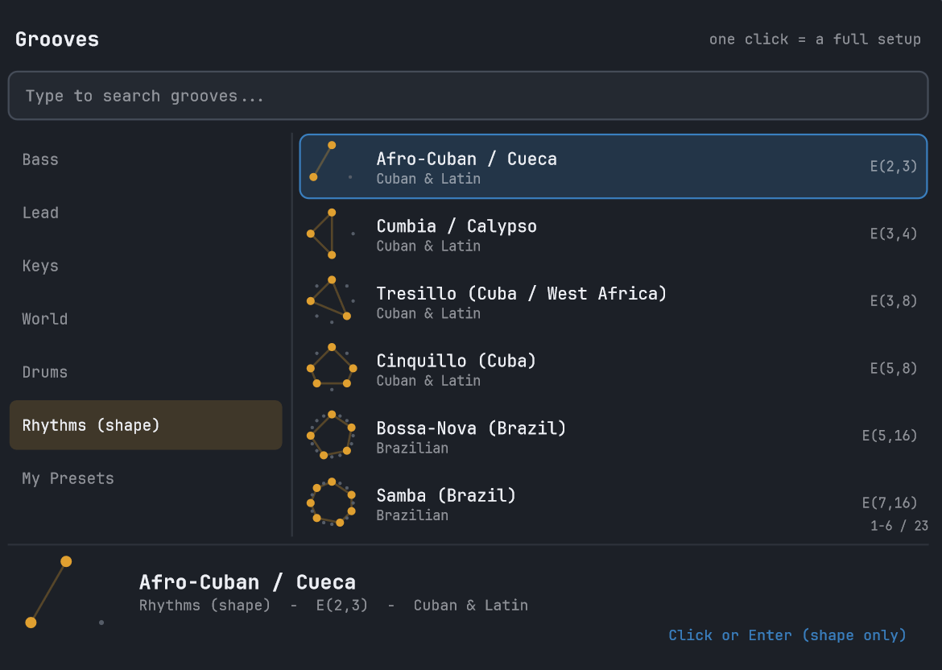The image size is (942, 670).
Task: Click the Afro-Cuban / Cueca title in the footer
Action: tap(247, 582)
